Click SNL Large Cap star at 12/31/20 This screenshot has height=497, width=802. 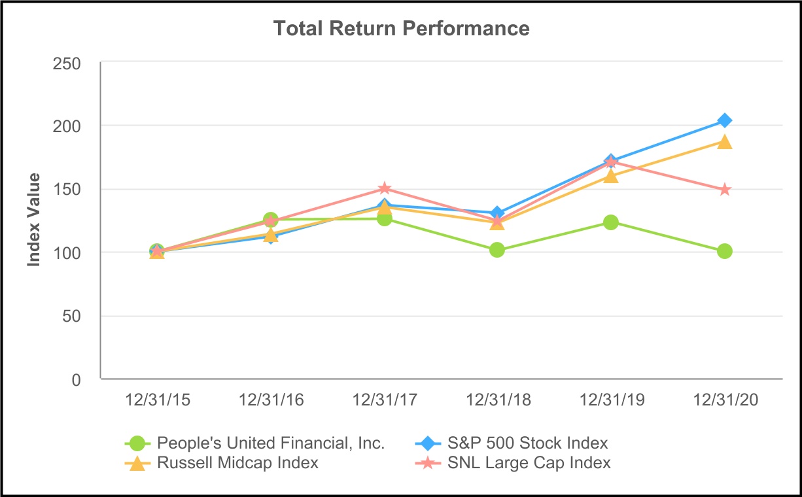tap(724, 190)
